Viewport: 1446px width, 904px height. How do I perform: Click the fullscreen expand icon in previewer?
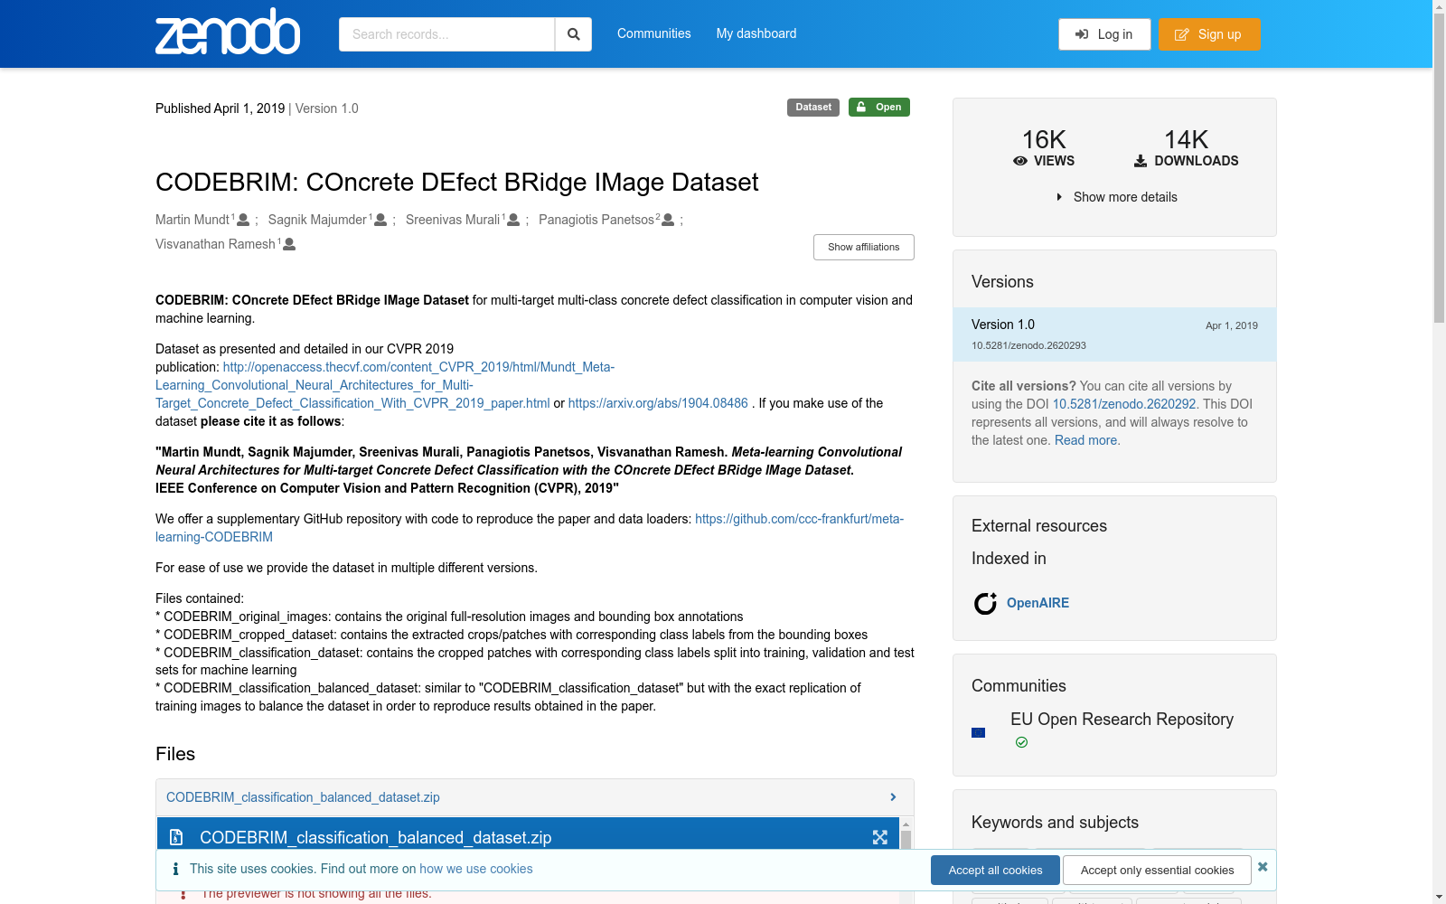[x=880, y=838]
